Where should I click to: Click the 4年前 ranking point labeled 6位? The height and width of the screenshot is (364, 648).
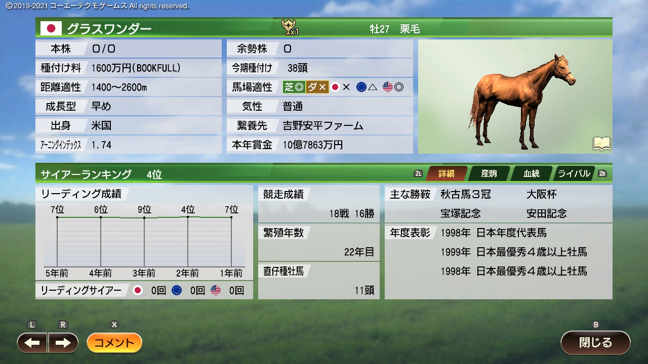click(x=101, y=217)
